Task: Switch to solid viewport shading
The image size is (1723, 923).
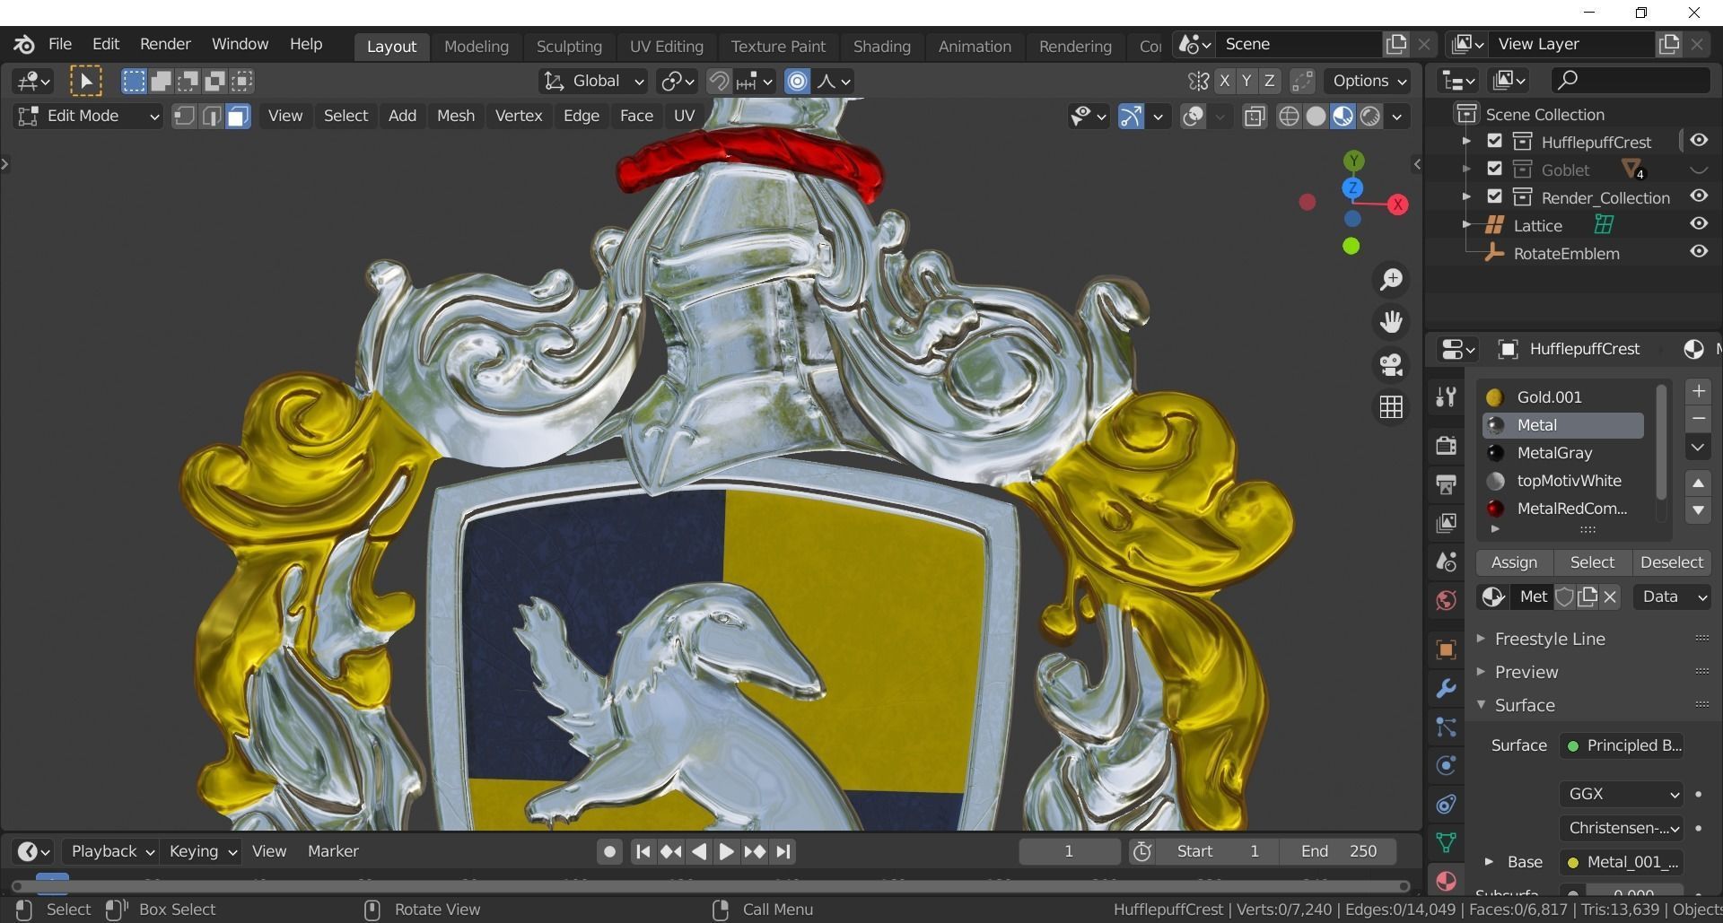Action: tap(1316, 117)
